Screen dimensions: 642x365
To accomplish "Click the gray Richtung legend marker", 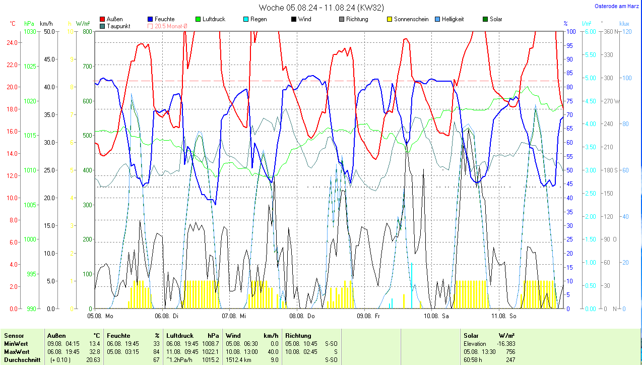I will pos(342,19).
